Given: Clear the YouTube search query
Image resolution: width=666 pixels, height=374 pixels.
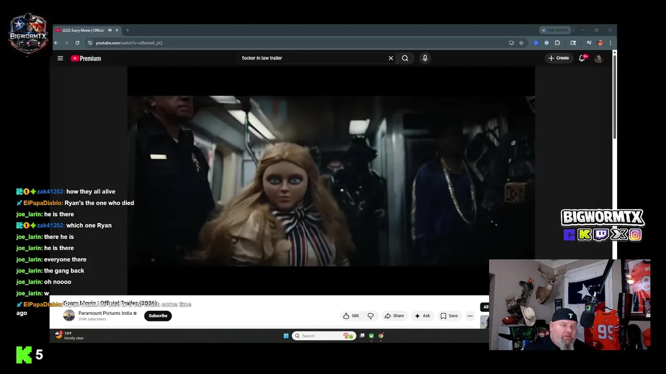Looking at the screenshot, I should click(x=391, y=58).
